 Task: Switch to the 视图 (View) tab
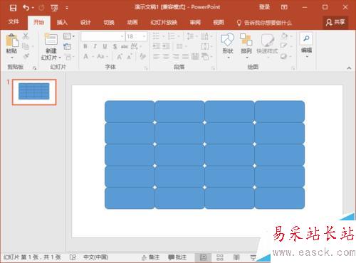(219, 22)
